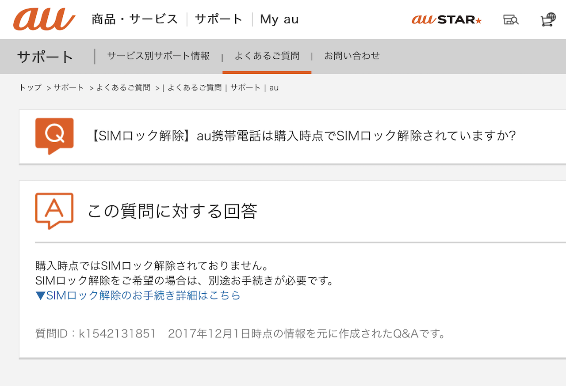
Task: Open the サポート header menu
Action: (219, 19)
